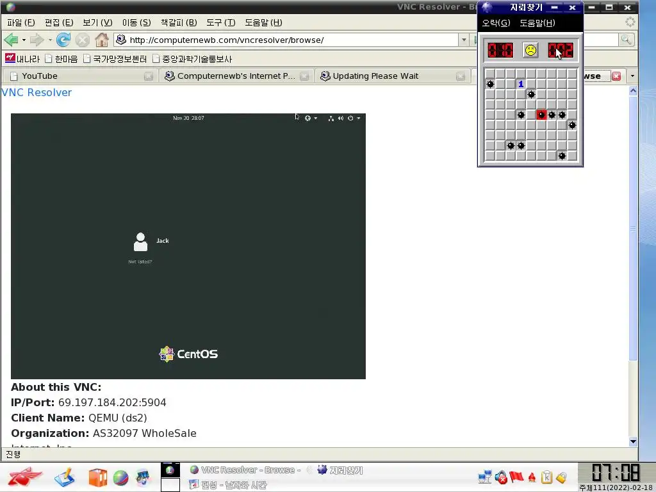Viewport: 656px width, 492px height.
Task: Click the CentOS VNC screenshot thumbnail
Action: [188, 246]
